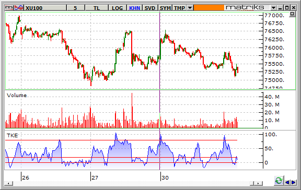Click the 30. M volume axis label
This screenshot has width=301, height=190.
tap(272, 105)
